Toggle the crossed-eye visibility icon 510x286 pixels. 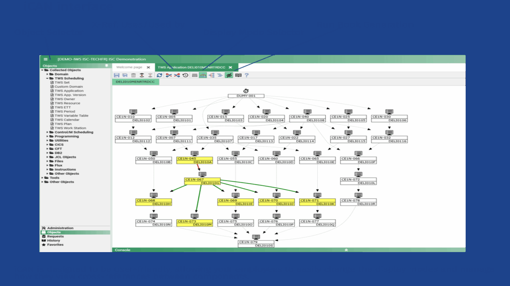(229, 75)
